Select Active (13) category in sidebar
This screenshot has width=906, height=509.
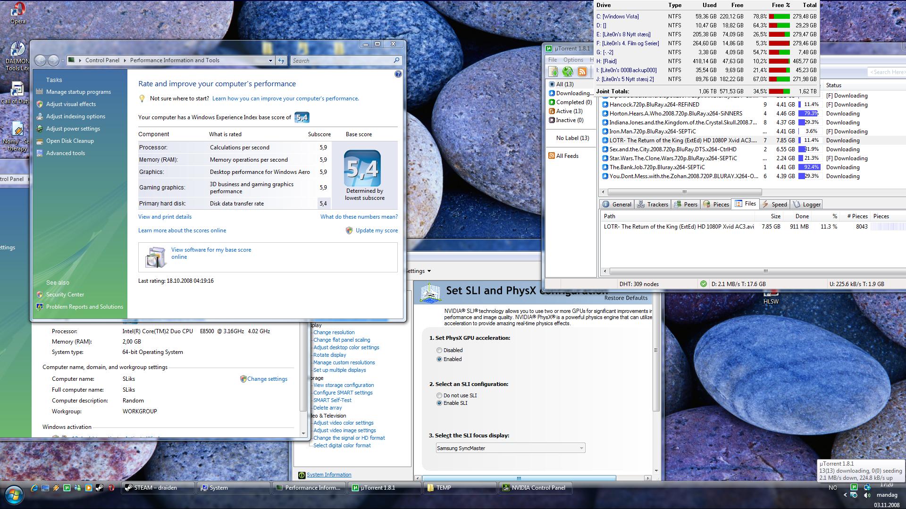565,111
